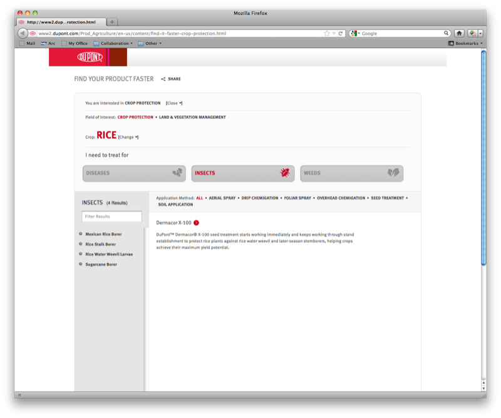The height and width of the screenshot is (418, 501).
Task: Expand the Collaboration bookmarks folder
Action: (113, 43)
